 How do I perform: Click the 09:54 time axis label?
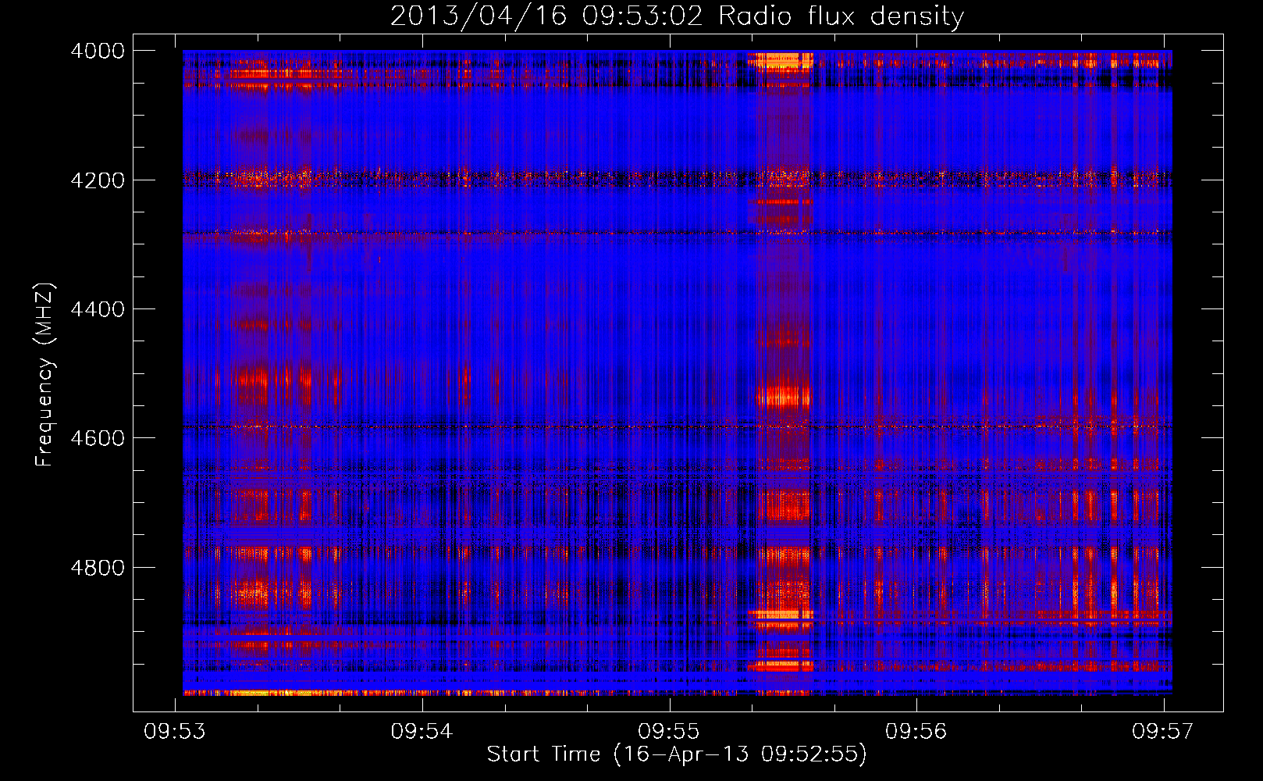[x=422, y=731]
